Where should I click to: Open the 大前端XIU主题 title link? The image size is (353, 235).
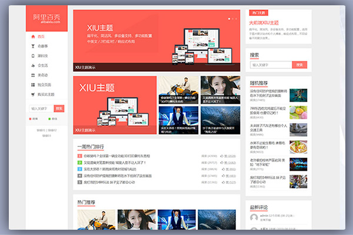point(264,23)
